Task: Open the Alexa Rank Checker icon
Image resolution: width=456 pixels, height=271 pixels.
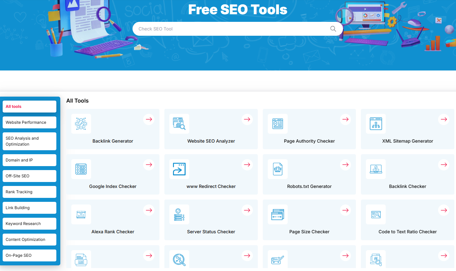Action: click(x=81, y=214)
